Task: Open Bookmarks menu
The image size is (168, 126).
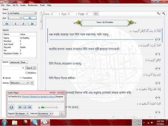Action: click(33, 5)
